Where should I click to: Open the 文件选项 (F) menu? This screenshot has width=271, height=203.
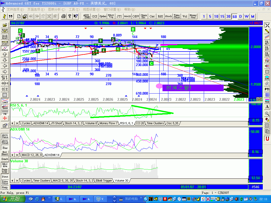15,10
